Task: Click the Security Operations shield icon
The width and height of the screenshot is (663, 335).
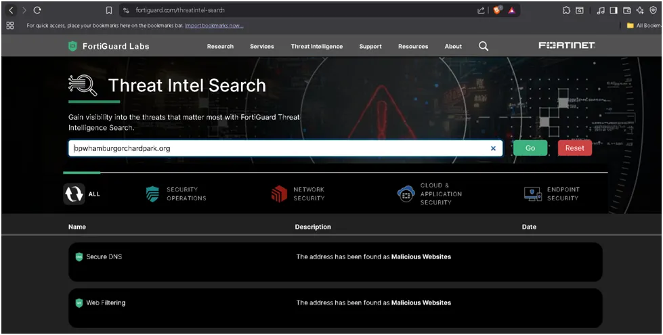Action: 152,194
